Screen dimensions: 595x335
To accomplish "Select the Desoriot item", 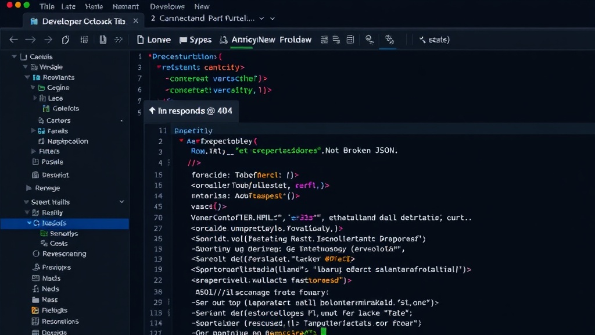I will click(x=51, y=175).
